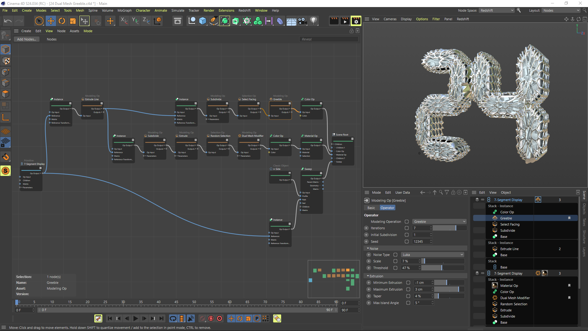This screenshot has height=331, width=588.
Task: Switch to the Basic tab
Action: 371,208
